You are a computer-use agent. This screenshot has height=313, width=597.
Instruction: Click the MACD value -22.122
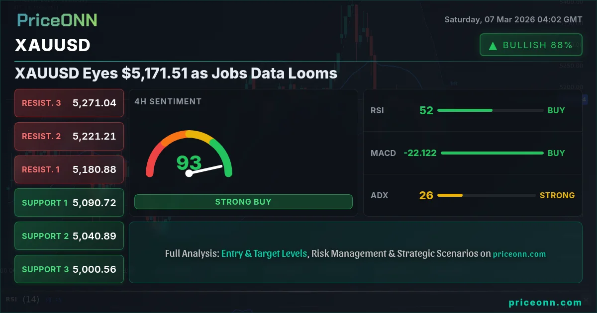coord(420,153)
